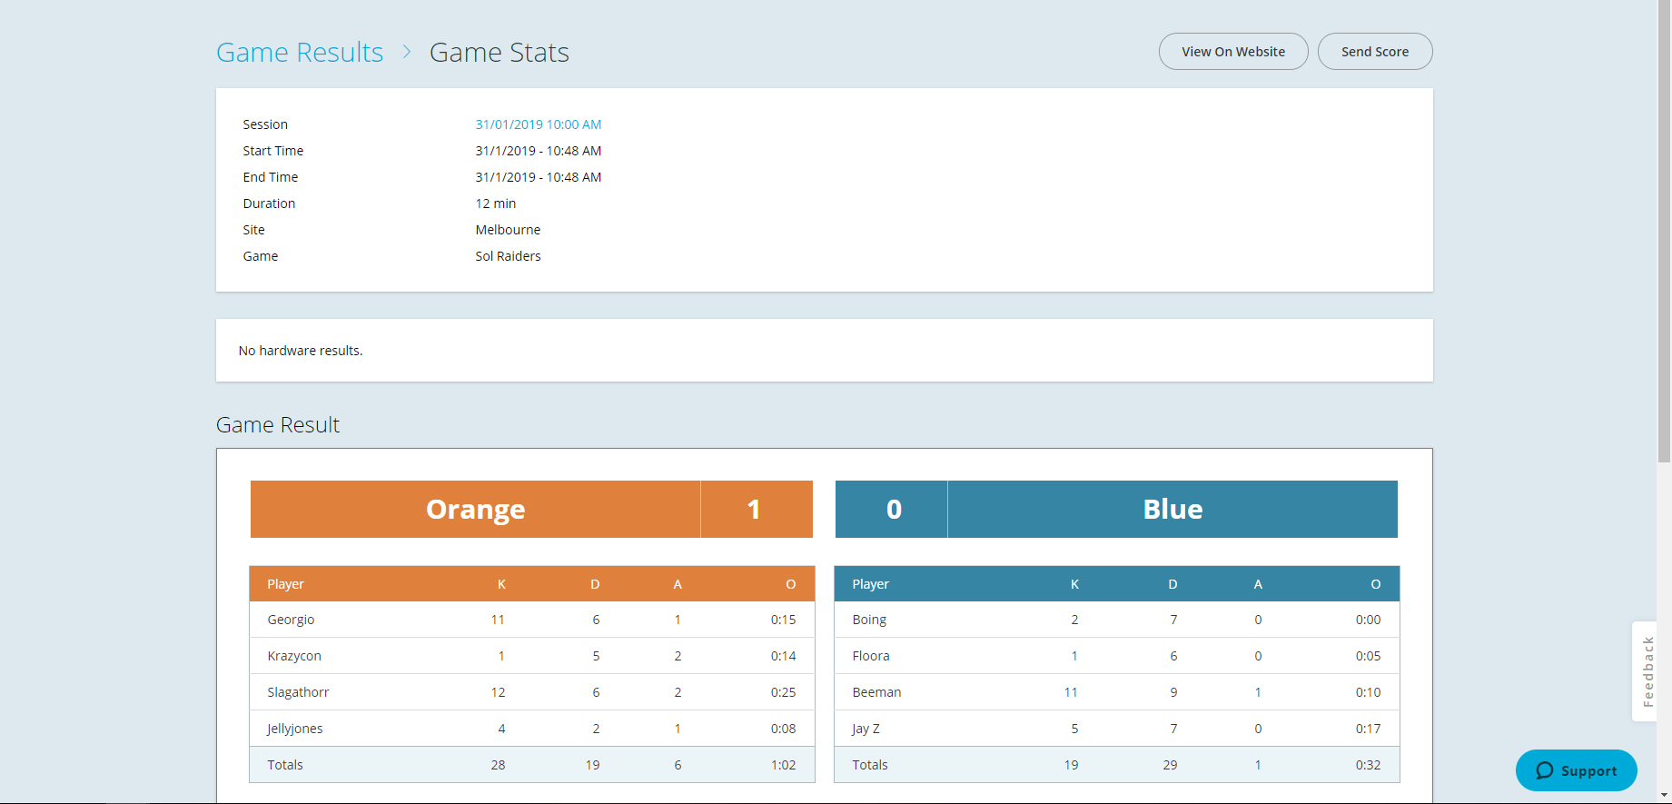Open the 31/01/2019 10:00 AM session link
This screenshot has width=1672, height=804.
coord(539,124)
